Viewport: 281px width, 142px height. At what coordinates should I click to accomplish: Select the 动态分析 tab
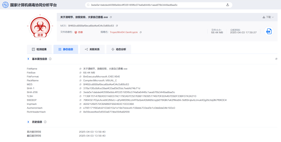point(119,49)
